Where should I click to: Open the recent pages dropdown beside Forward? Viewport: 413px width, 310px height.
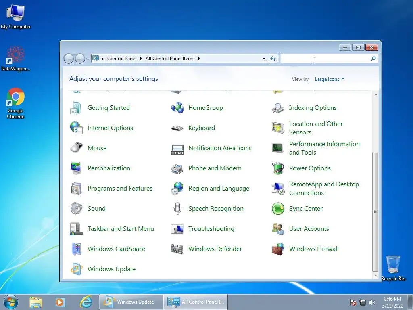(x=88, y=59)
